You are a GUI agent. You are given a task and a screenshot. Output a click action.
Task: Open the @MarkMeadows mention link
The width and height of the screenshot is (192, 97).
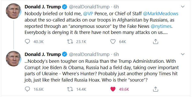161,14
